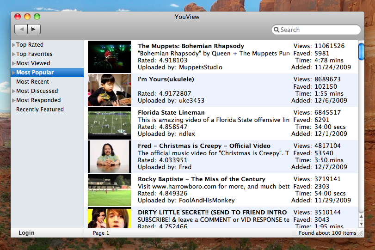This screenshot has height=250, width=375.
Task: Expand the Most Popular disclosure triangle
Action: tap(13, 73)
